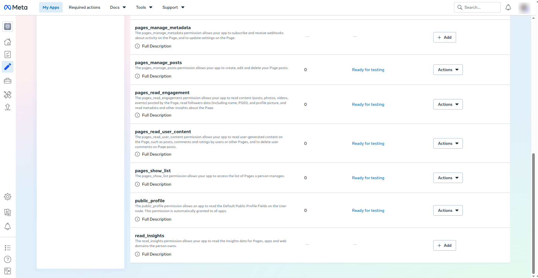The height and width of the screenshot is (278, 538).
Task: Click the pages_read_engagement permission title
Action: point(162,93)
